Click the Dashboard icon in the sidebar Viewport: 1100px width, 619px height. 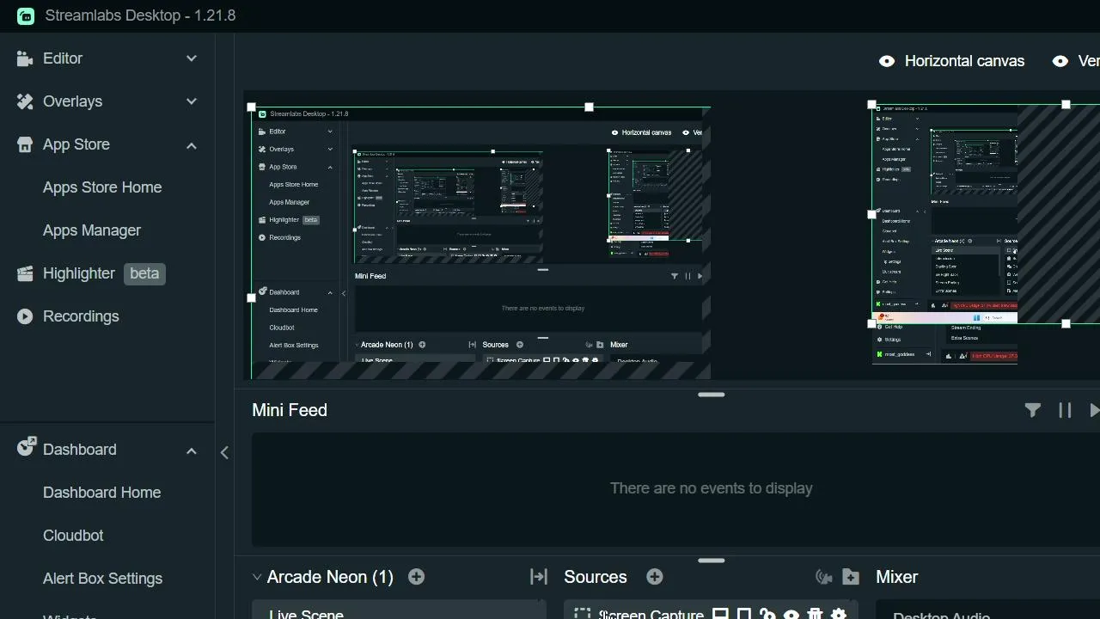pyautogui.click(x=26, y=446)
